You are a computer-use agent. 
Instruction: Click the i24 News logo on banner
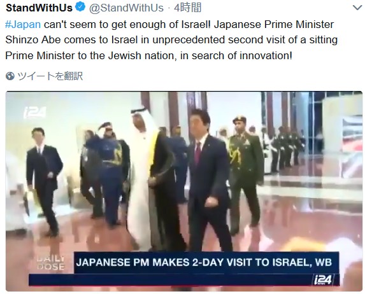point(323,280)
